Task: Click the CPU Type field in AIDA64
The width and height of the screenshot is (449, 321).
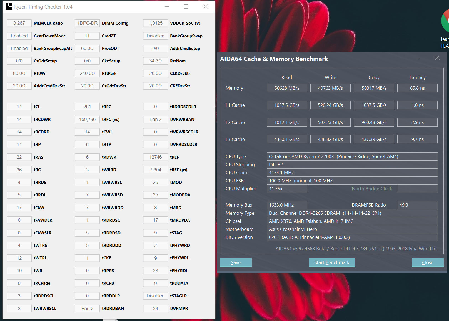Action: pyautogui.click(x=352, y=156)
